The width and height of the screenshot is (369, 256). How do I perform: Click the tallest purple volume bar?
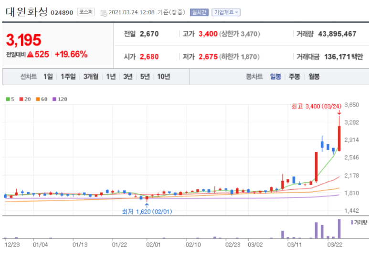(x=339, y=229)
